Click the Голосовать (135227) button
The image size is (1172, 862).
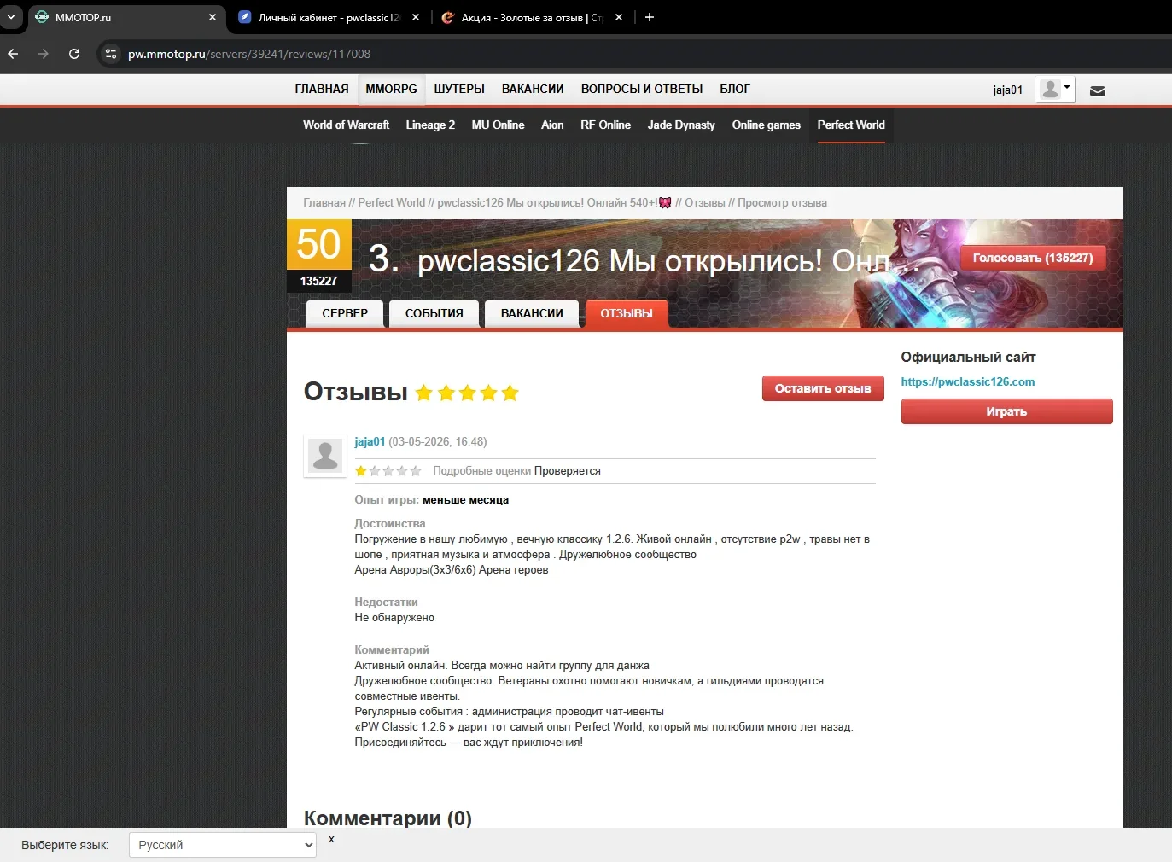1033,258
